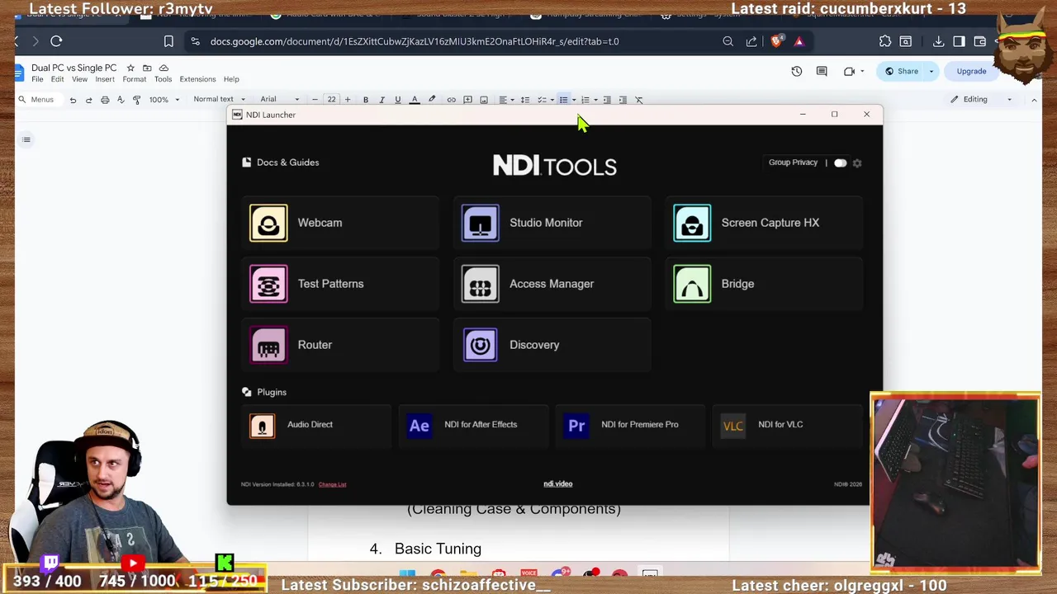1057x594 pixels.
Task: Start Screen Capture HX
Action: click(764, 223)
